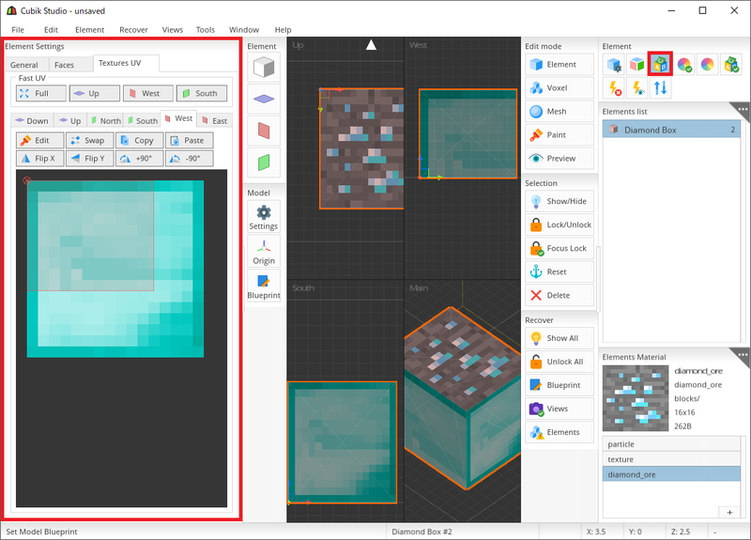Select the ABC blocks textures icon

[661, 64]
